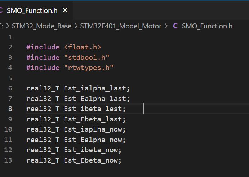Open STM32_Mode_Base breadcrumb folder
Screen dimensions: 249x177
41,26
